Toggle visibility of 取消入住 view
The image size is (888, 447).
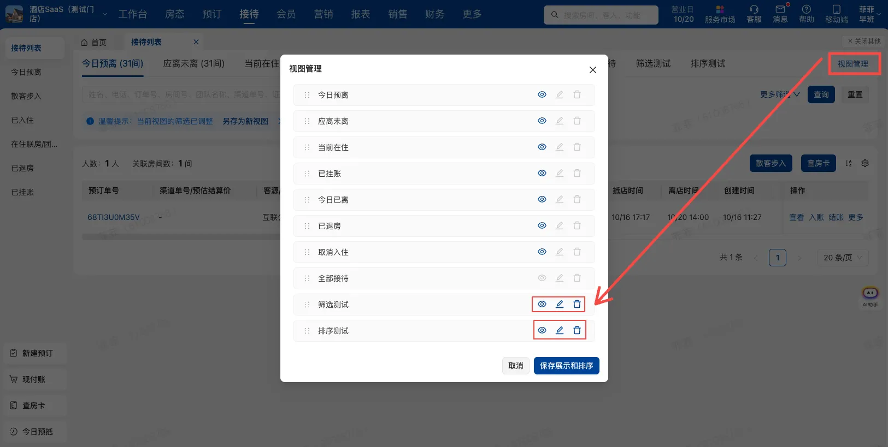(542, 252)
